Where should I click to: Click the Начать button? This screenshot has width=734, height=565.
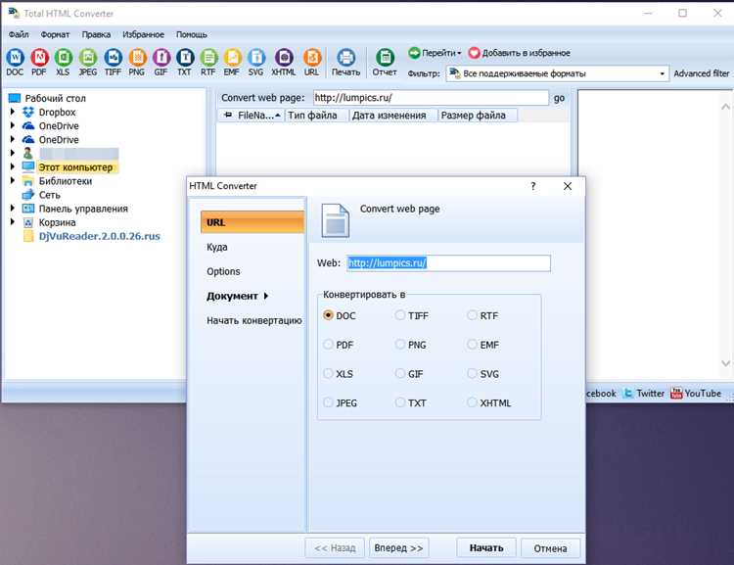click(x=486, y=547)
